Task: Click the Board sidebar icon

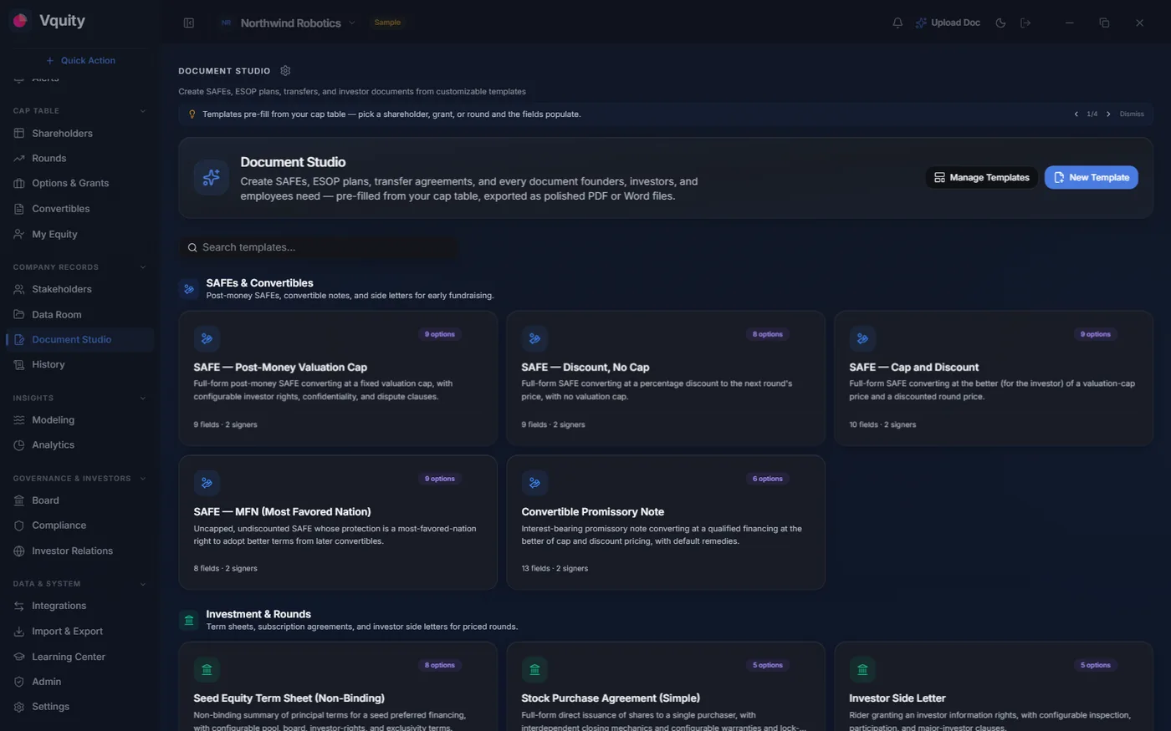Action: tap(19, 500)
